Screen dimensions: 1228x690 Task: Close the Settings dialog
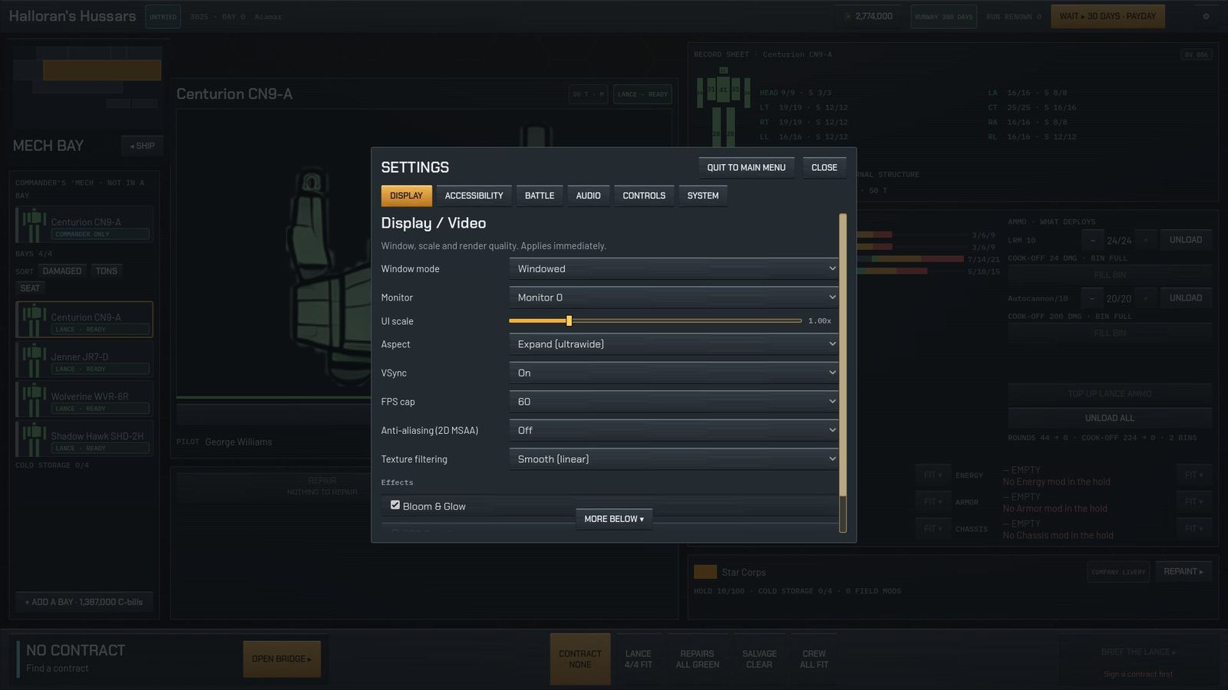(x=824, y=167)
